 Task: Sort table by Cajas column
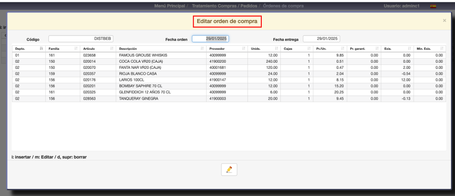296,48
